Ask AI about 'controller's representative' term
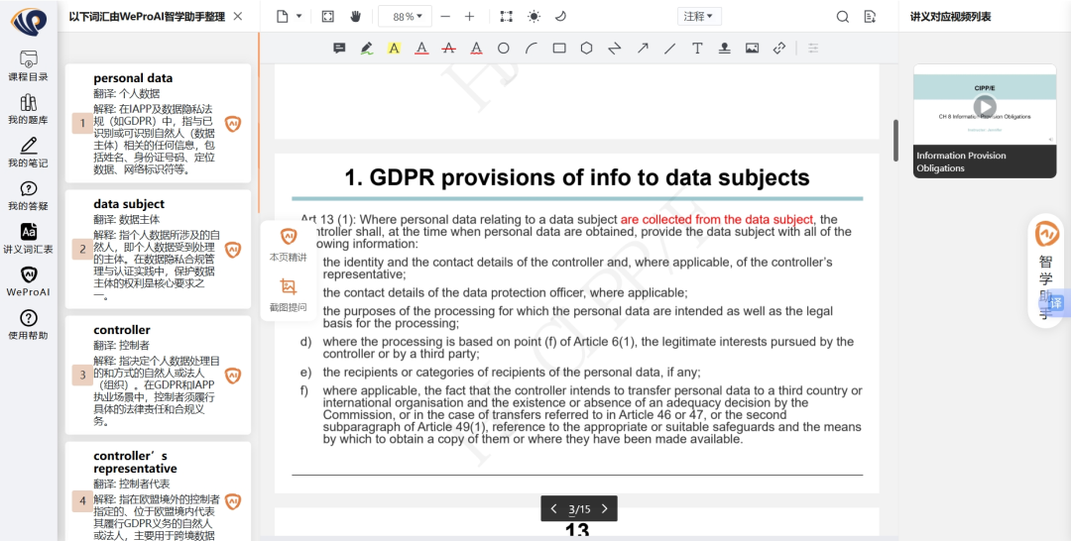Viewport: 1071px width, 541px height. [233, 501]
